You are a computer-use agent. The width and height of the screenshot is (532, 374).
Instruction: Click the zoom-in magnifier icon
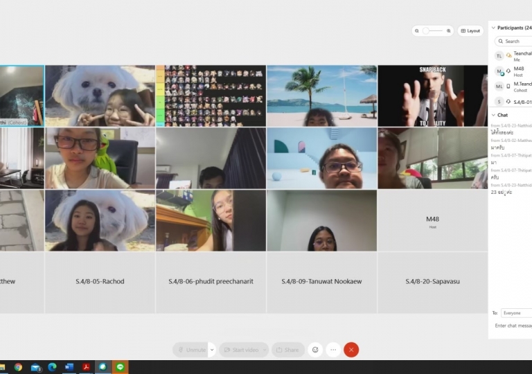coord(449,31)
